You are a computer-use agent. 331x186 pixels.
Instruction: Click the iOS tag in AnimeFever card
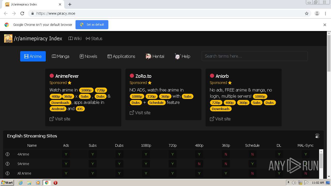point(80,109)
